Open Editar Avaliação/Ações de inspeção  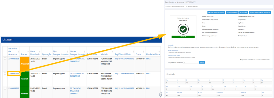(260, 13)
